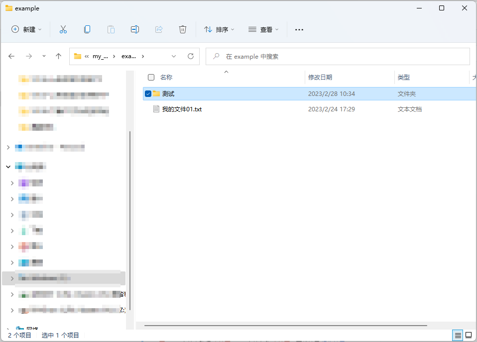Uncheck the 测试 folder checkbox
The image size is (477, 342).
148,94
